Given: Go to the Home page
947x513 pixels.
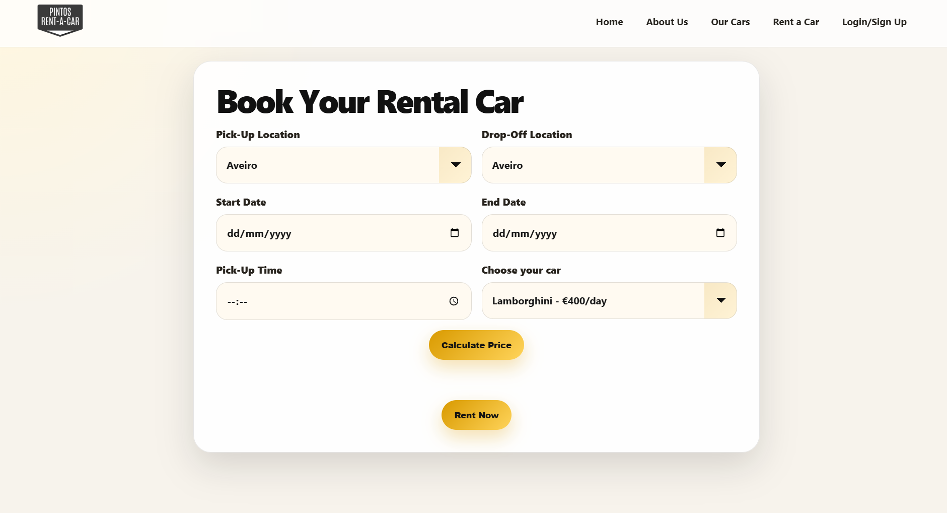Looking at the screenshot, I should click(609, 22).
